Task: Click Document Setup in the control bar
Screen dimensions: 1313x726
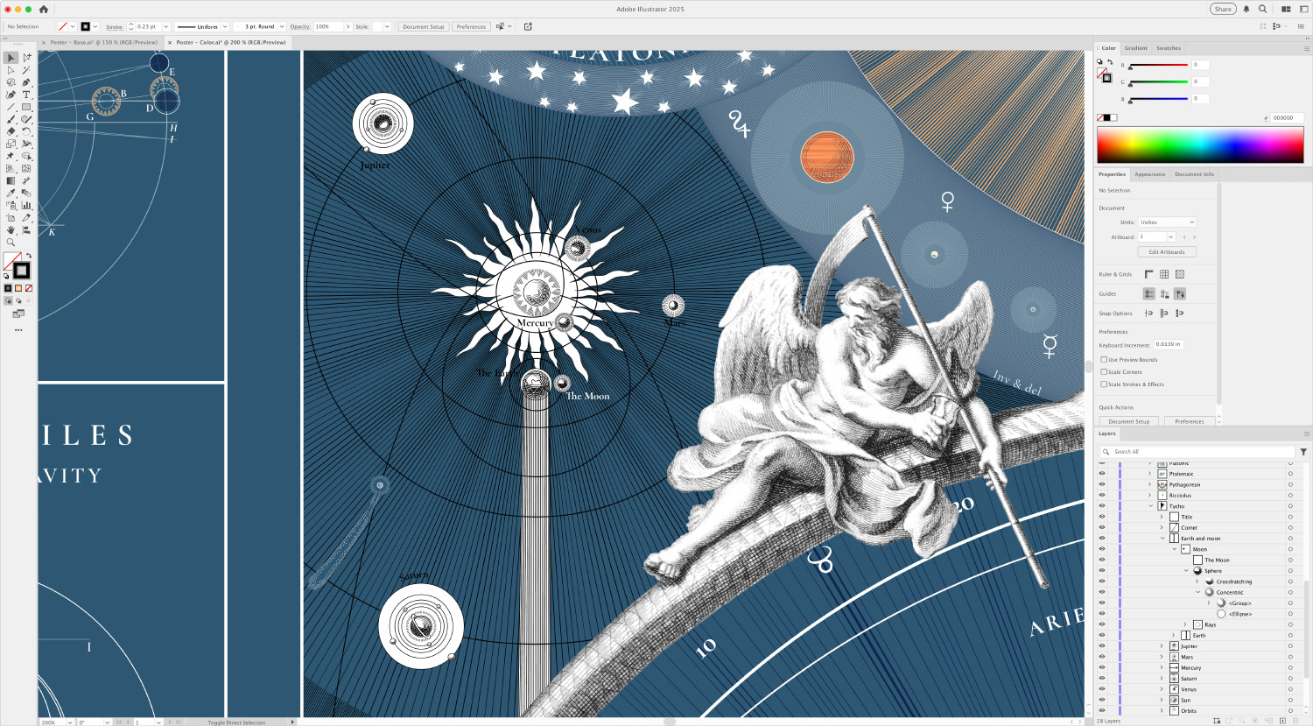Action: (x=424, y=26)
